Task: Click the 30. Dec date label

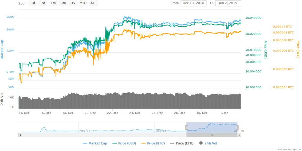Action: click(x=202, y=113)
